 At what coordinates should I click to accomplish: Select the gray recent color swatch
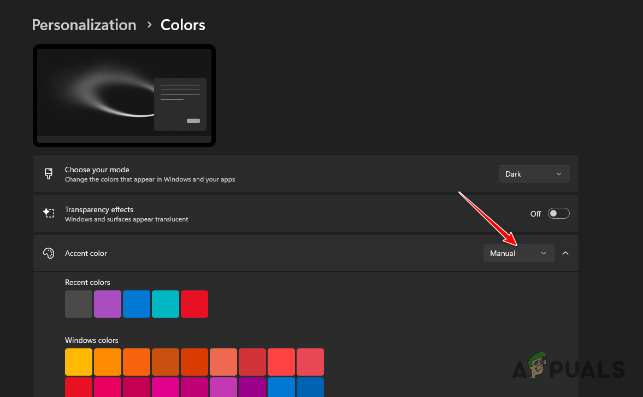click(79, 303)
